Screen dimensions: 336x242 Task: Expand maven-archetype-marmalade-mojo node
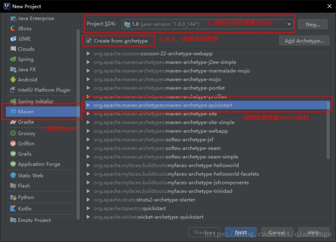coord(88,71)
